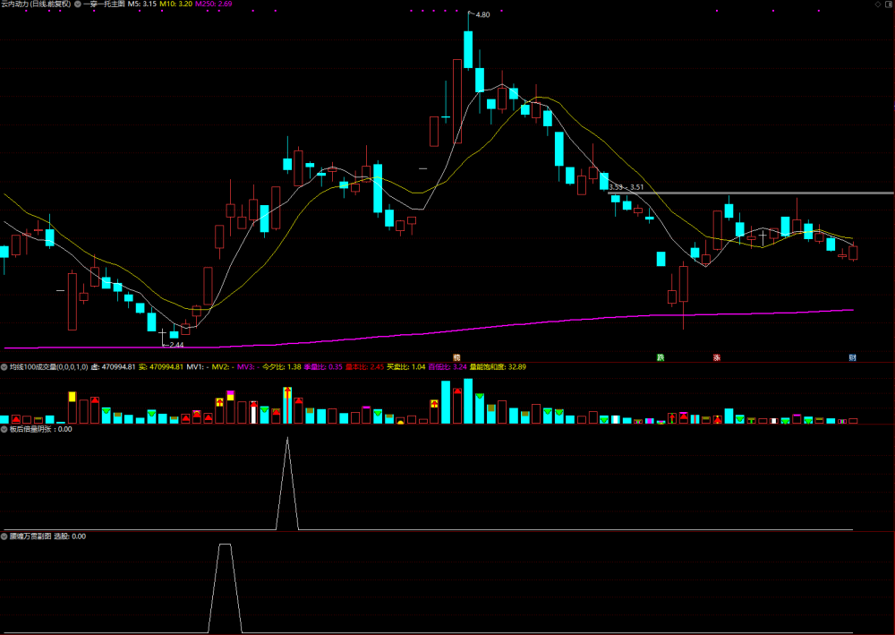Viewport: 895px width, 635px height.
Task: Click the white spike peak in 板后倍量阴涨 panel
Action: [x=287, y=439]
